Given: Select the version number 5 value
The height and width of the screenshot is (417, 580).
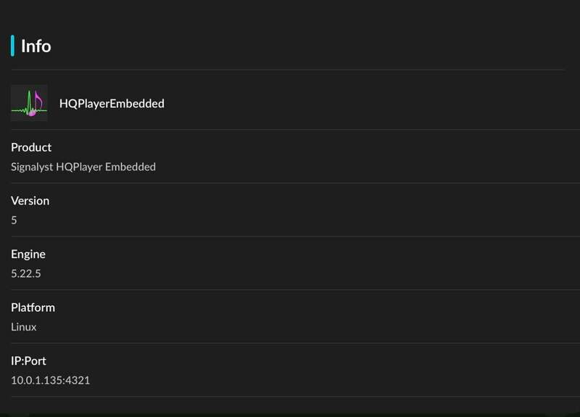Looking at the screenshot, I should (x=14, y=220).
